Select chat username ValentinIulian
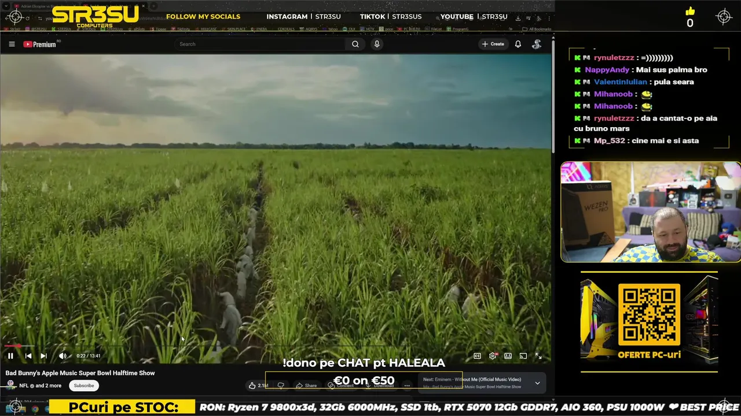The height and width of the screenshot is (416, 741). (621, 82)
